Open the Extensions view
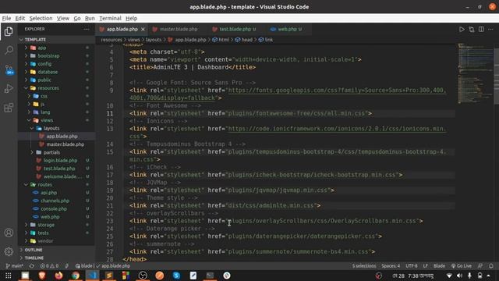 click(9, 108)
